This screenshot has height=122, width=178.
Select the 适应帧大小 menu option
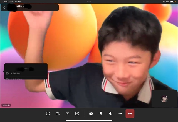pos(15,74)
